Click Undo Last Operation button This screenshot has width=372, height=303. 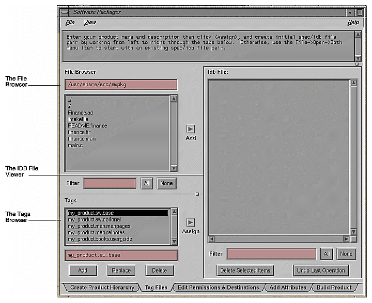coord(321,270)
